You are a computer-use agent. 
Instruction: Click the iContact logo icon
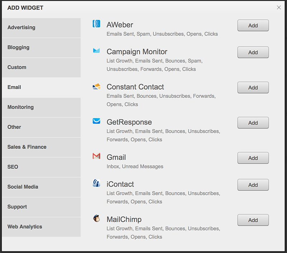pyautogui.click(x=96, y=183)
